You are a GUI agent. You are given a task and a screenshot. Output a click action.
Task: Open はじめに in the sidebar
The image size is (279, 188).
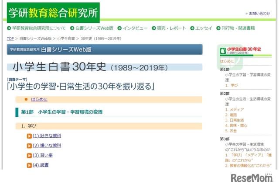click(x=227, y=61)
